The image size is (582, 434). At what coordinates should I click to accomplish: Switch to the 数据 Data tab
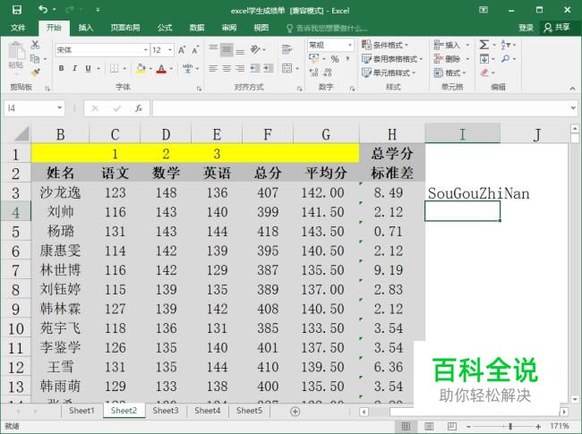coord(197,28)
